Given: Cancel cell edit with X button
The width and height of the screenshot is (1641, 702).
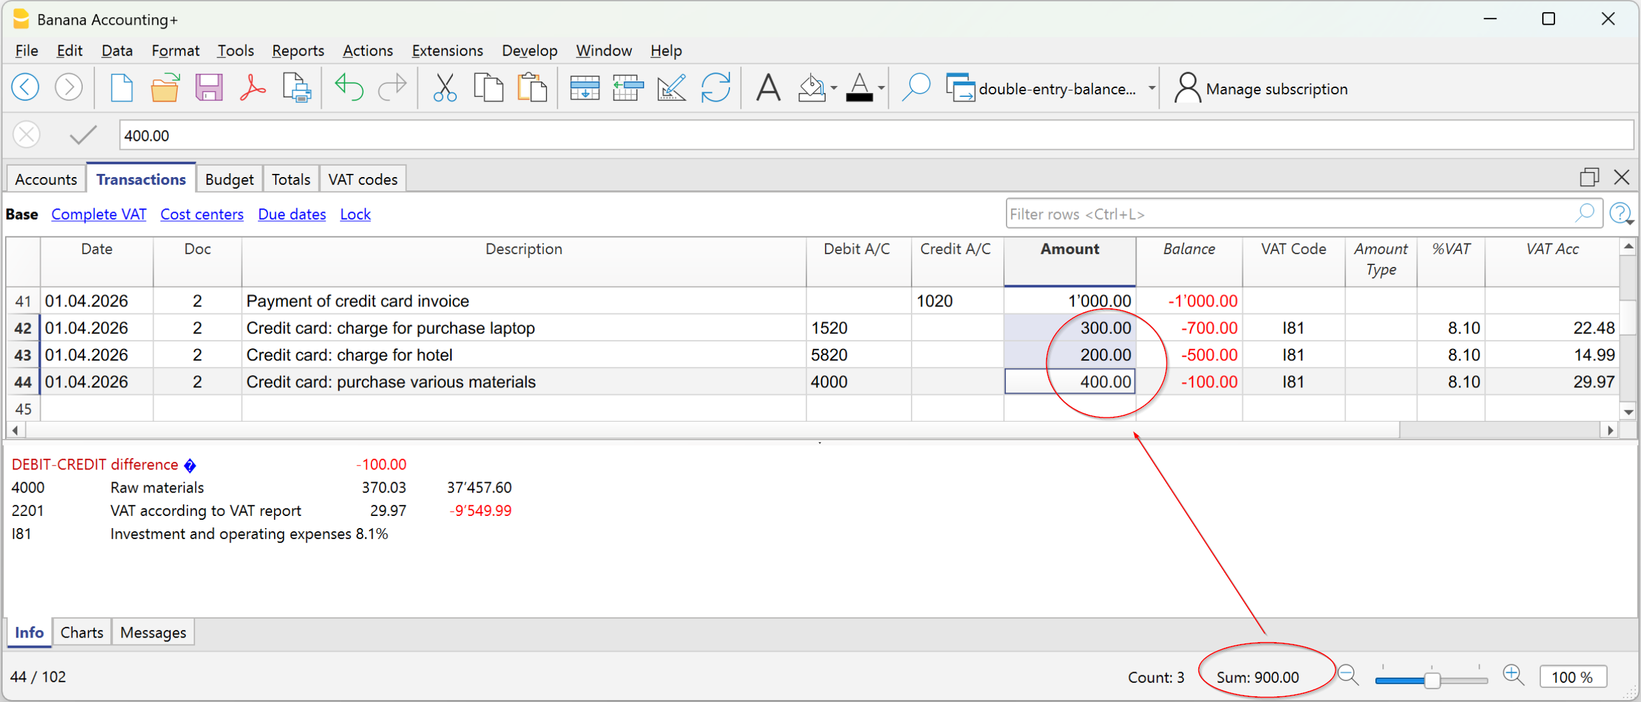Looking at the screenshot, I should [26, 135].
